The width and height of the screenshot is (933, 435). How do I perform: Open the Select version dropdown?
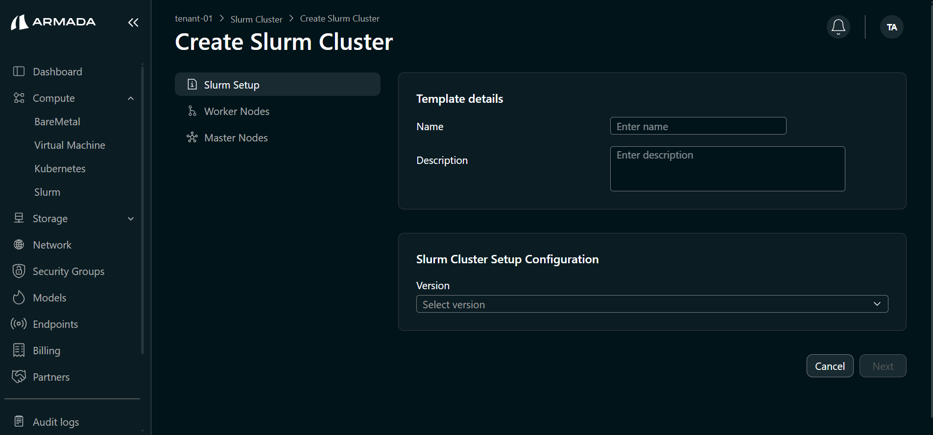[x=652, y=304]
